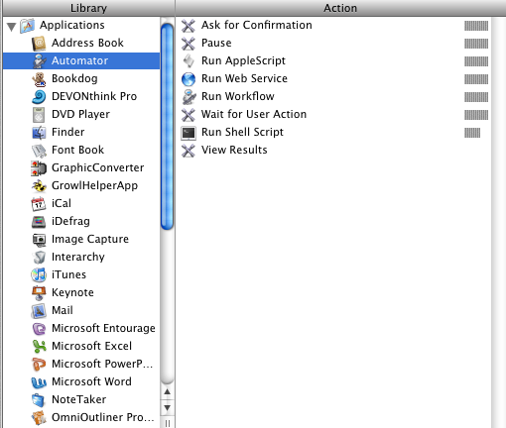Image resolution: width=506 pixels, height=428 pixels.
Task: Click the Microsoft Excel icon
Action: point(39,347)
